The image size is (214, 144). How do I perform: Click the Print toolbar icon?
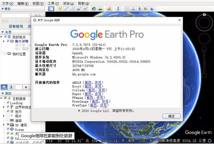click(133, 9)
